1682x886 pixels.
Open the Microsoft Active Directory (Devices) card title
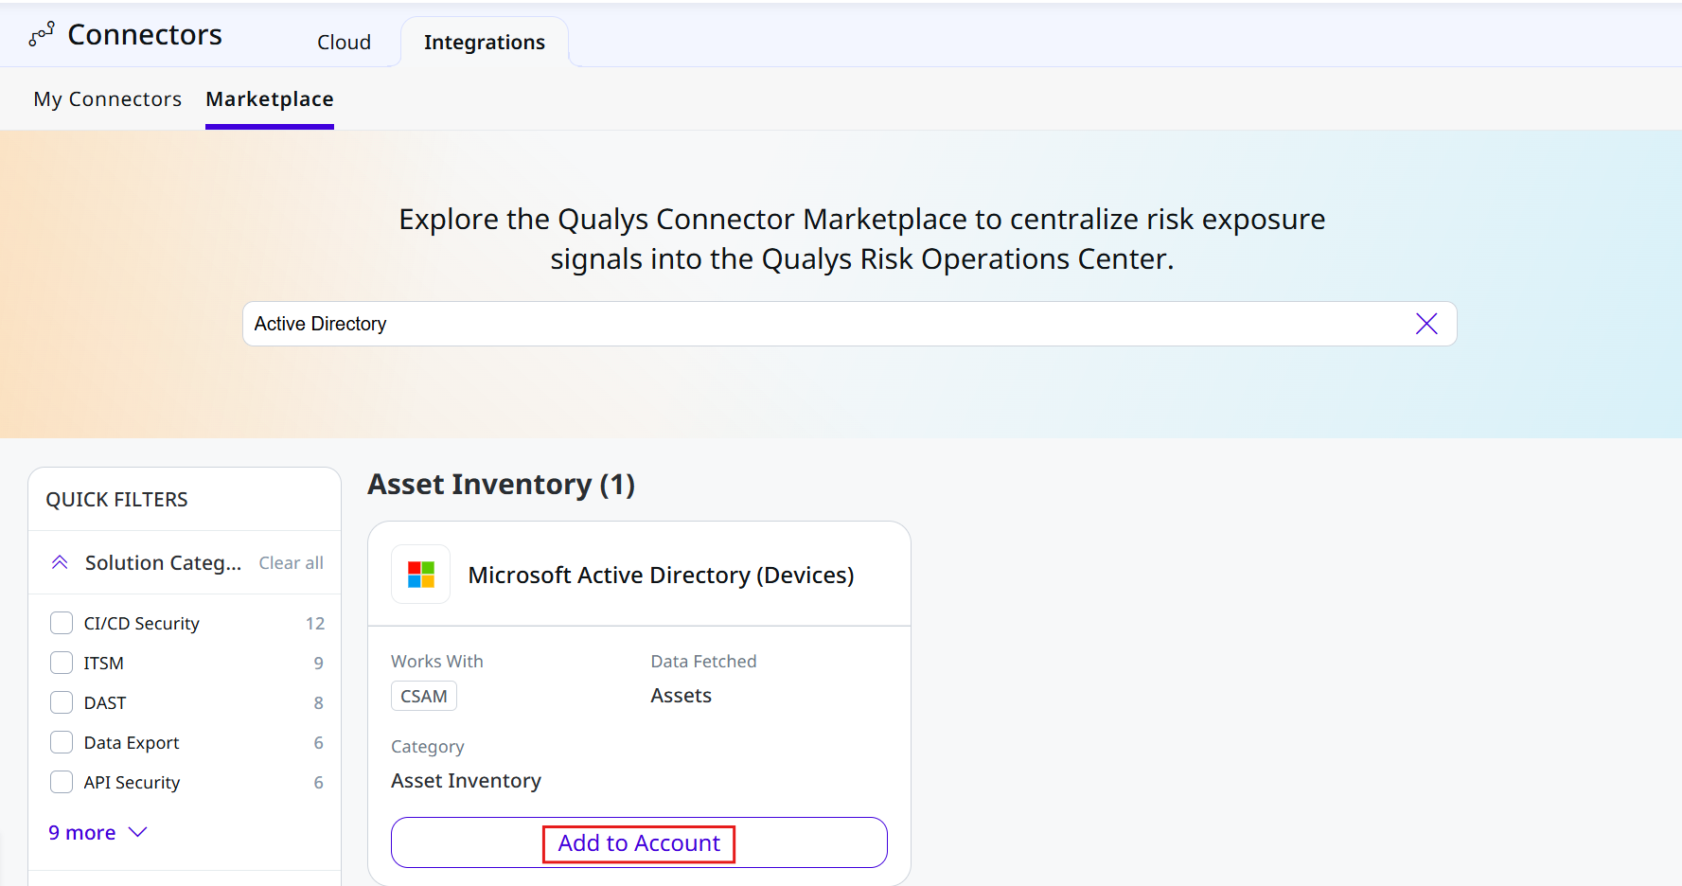[x=661, y=576]
